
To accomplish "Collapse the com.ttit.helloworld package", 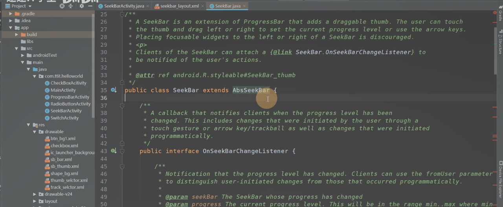I will coord(35,76).
